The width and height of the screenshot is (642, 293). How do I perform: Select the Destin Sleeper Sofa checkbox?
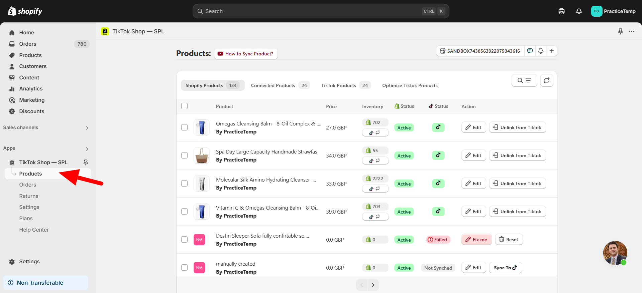(184, 240)
